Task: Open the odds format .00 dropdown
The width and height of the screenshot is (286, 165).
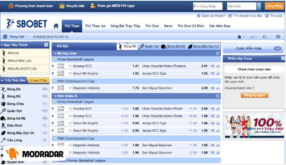Action: pyautogui.click(x=253, y=37)
